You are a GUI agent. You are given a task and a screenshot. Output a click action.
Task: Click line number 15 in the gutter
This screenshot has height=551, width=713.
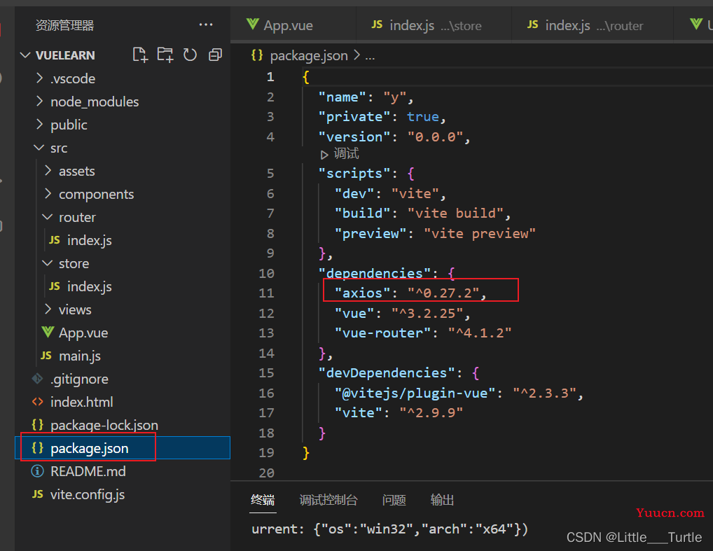pyautogui.click(x=266, y=372)
